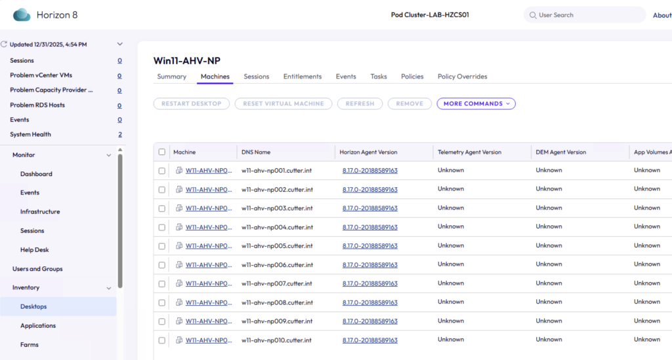Click the machine icon for w11-ahv-np004 row
Image resolution: width=672 pixels, height=360 pixels.
[179, 227]
